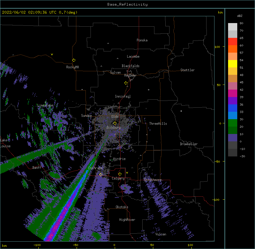Screen dimensions: 255x249
Task: Select the asterisk marker above Limestone label
Action: click(x=45, y=102)
